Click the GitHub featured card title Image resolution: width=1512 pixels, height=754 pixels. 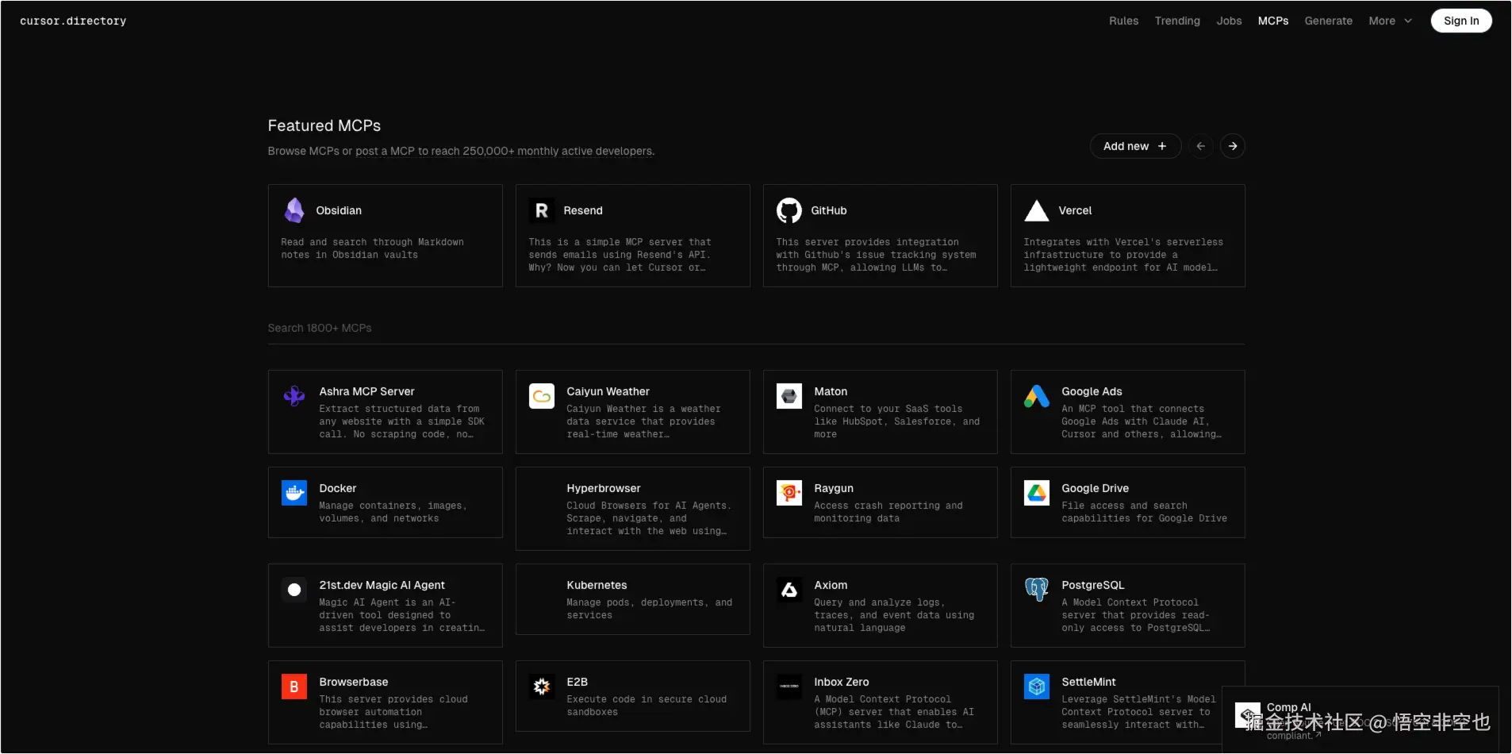[829, 210]
